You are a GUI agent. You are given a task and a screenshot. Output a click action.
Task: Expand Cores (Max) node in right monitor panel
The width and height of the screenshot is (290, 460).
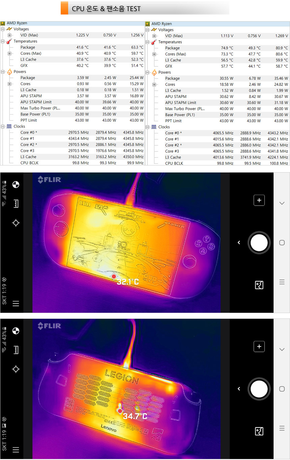pos(154,54)
